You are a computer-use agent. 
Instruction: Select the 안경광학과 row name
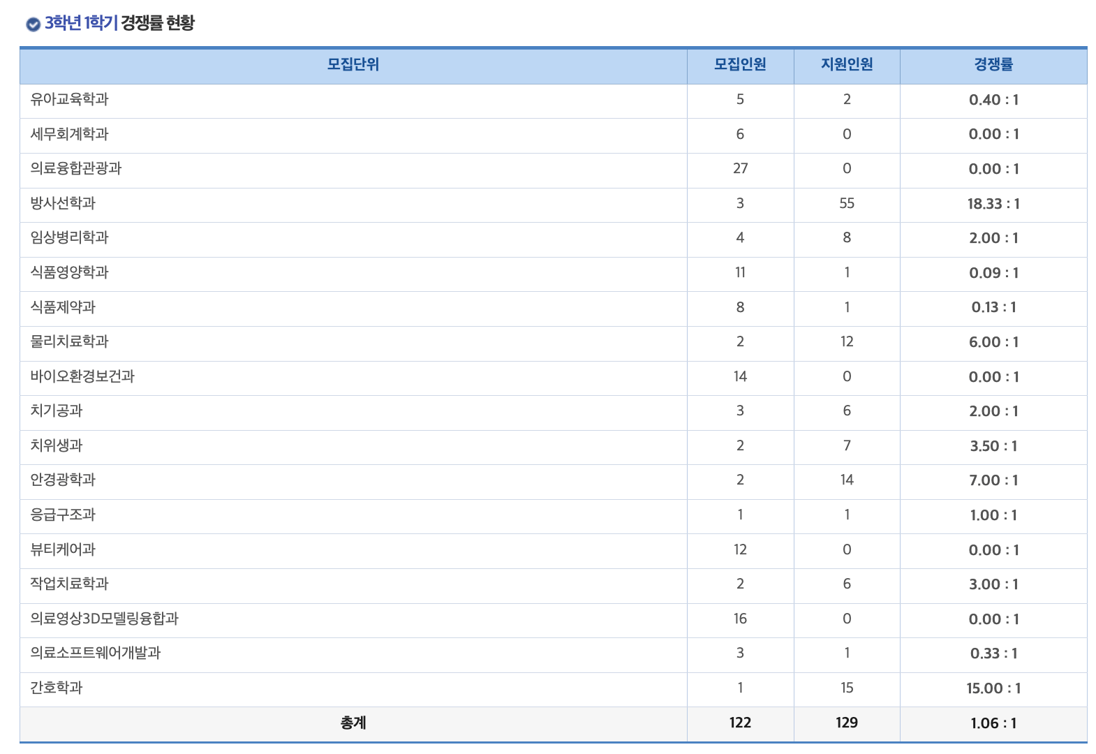coord(63,480)
